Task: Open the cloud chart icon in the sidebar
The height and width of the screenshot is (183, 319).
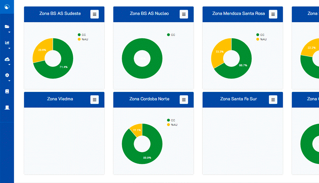Action: coord(7,59)
